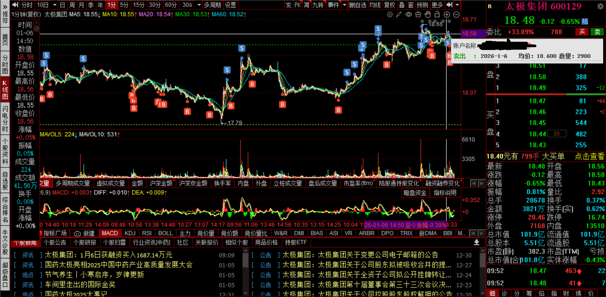Image resolution: width=606 pixels, height=297 pixels.
Task: Switch to BOLL indicator tab
Action: tap(165, 233)
